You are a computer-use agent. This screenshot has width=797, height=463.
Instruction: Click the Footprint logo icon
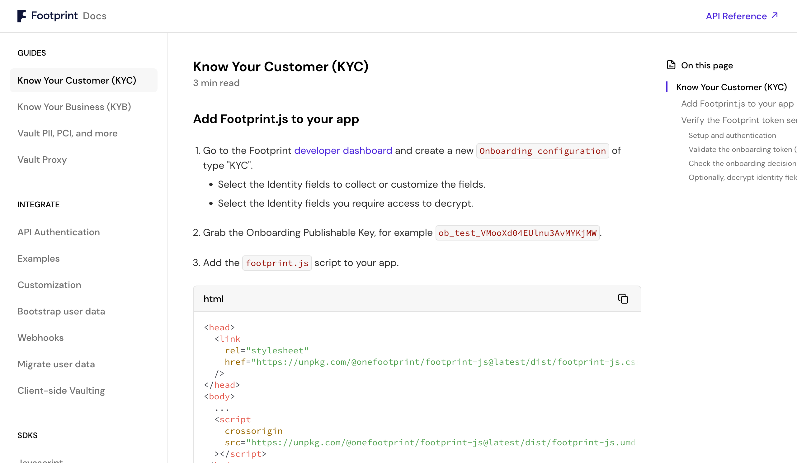(x=21, y=16)
